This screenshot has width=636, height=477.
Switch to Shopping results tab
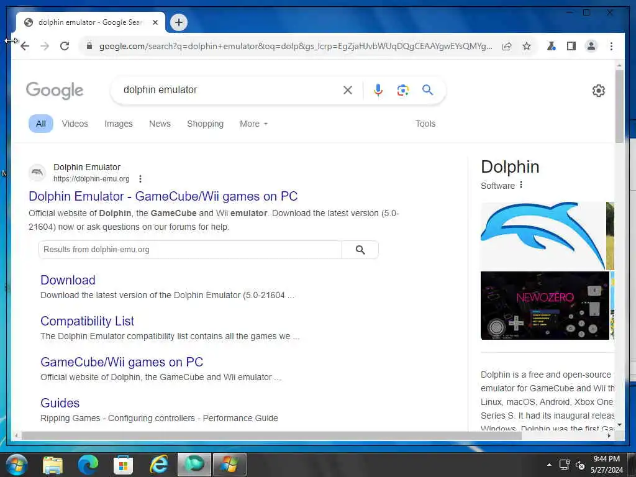[205, 124]
